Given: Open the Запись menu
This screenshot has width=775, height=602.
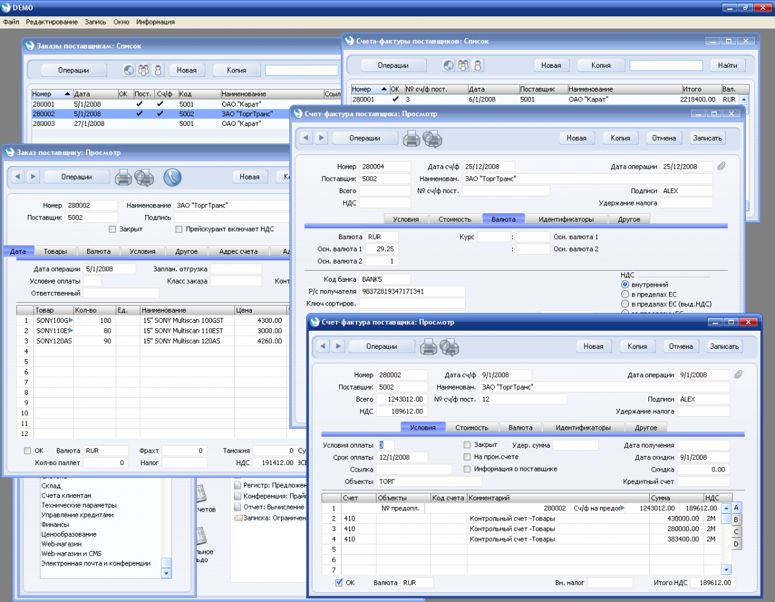Looking at the screenshot, I should [x=96, y=22].
